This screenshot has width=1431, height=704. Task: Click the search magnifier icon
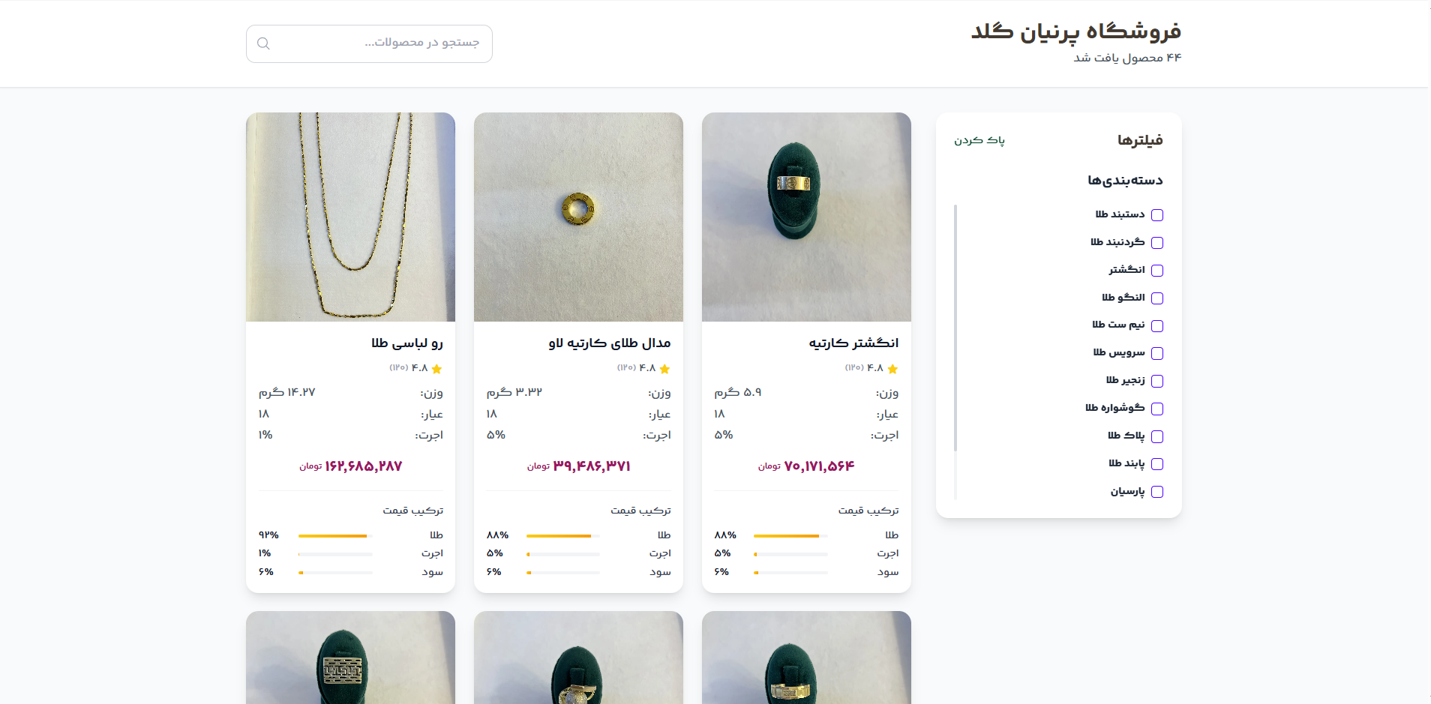263,43
